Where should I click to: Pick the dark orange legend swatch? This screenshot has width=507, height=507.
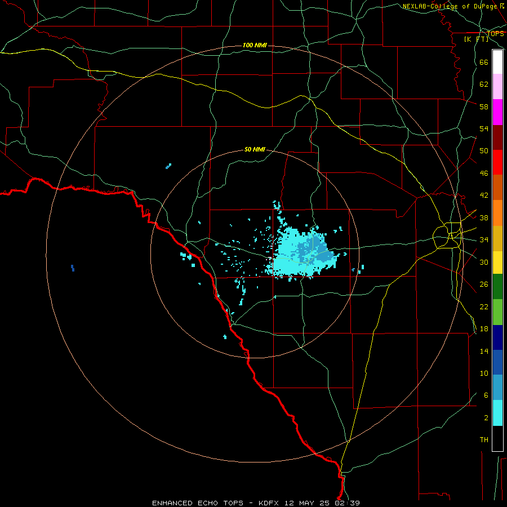tap(497, 187)
